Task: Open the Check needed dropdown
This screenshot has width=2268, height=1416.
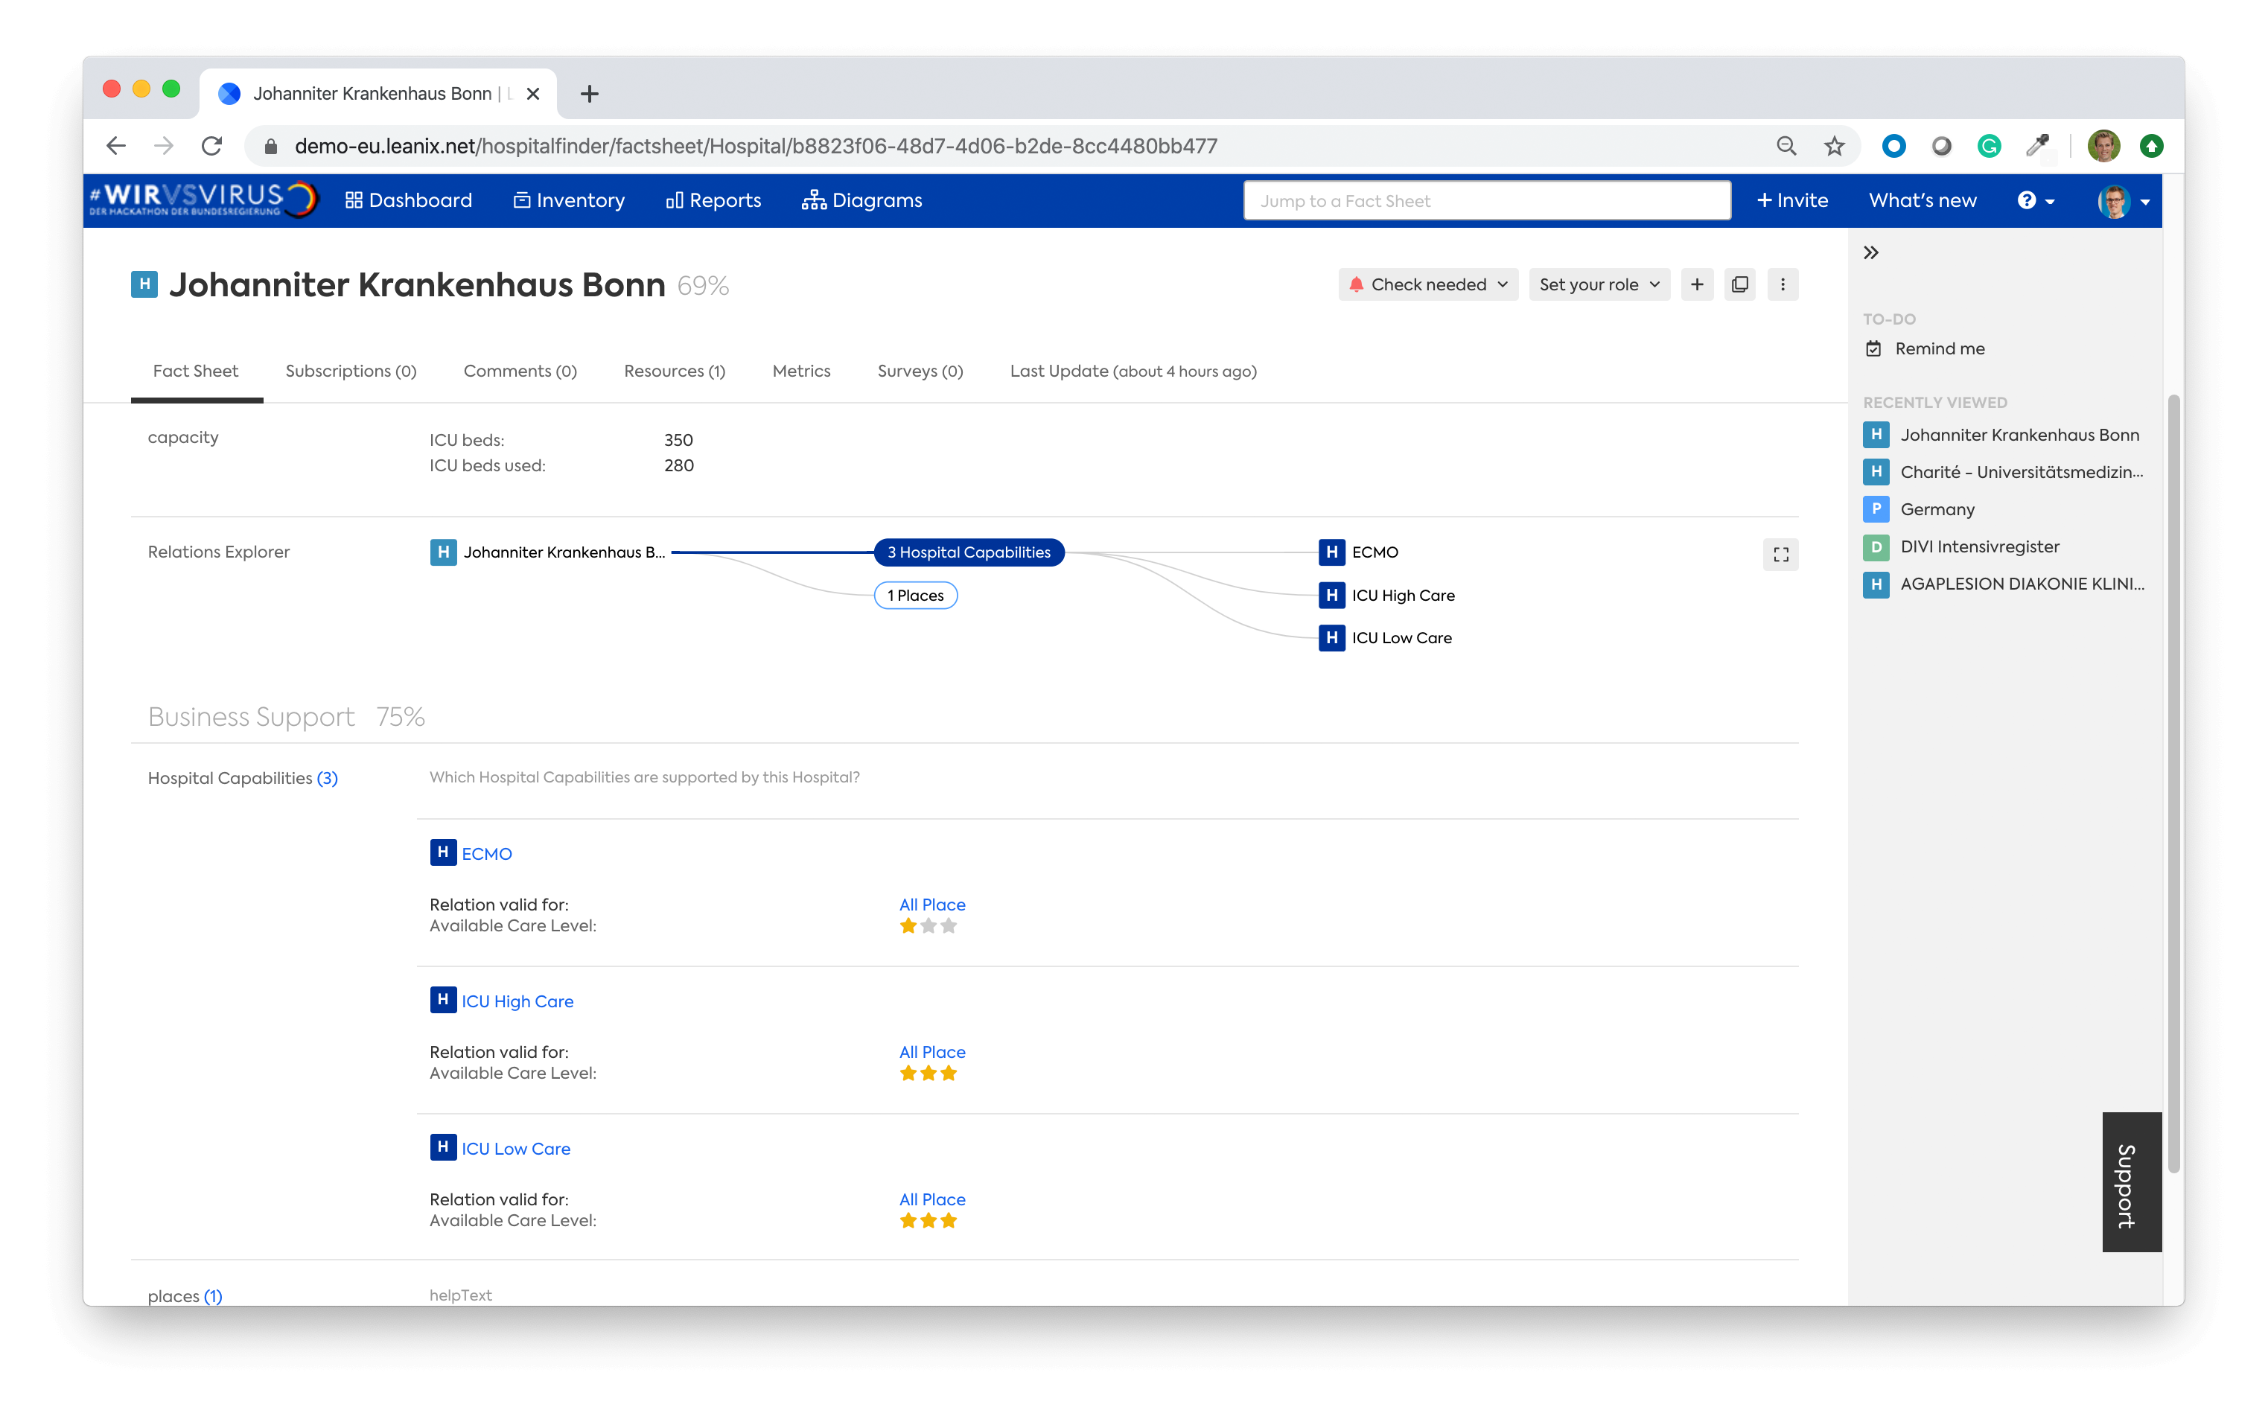Action: 1427,284
